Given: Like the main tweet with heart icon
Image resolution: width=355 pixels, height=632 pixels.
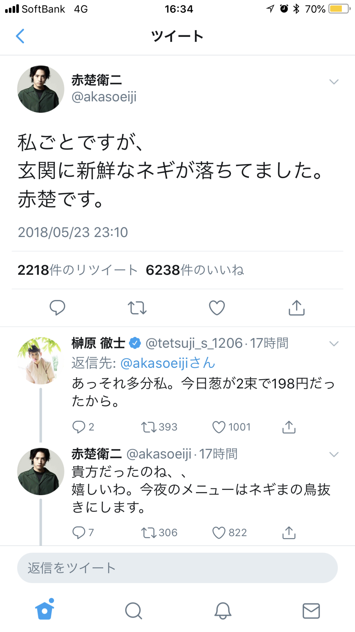Looking at the screenshot, I should pyautogui.click(x=217, y=307).
